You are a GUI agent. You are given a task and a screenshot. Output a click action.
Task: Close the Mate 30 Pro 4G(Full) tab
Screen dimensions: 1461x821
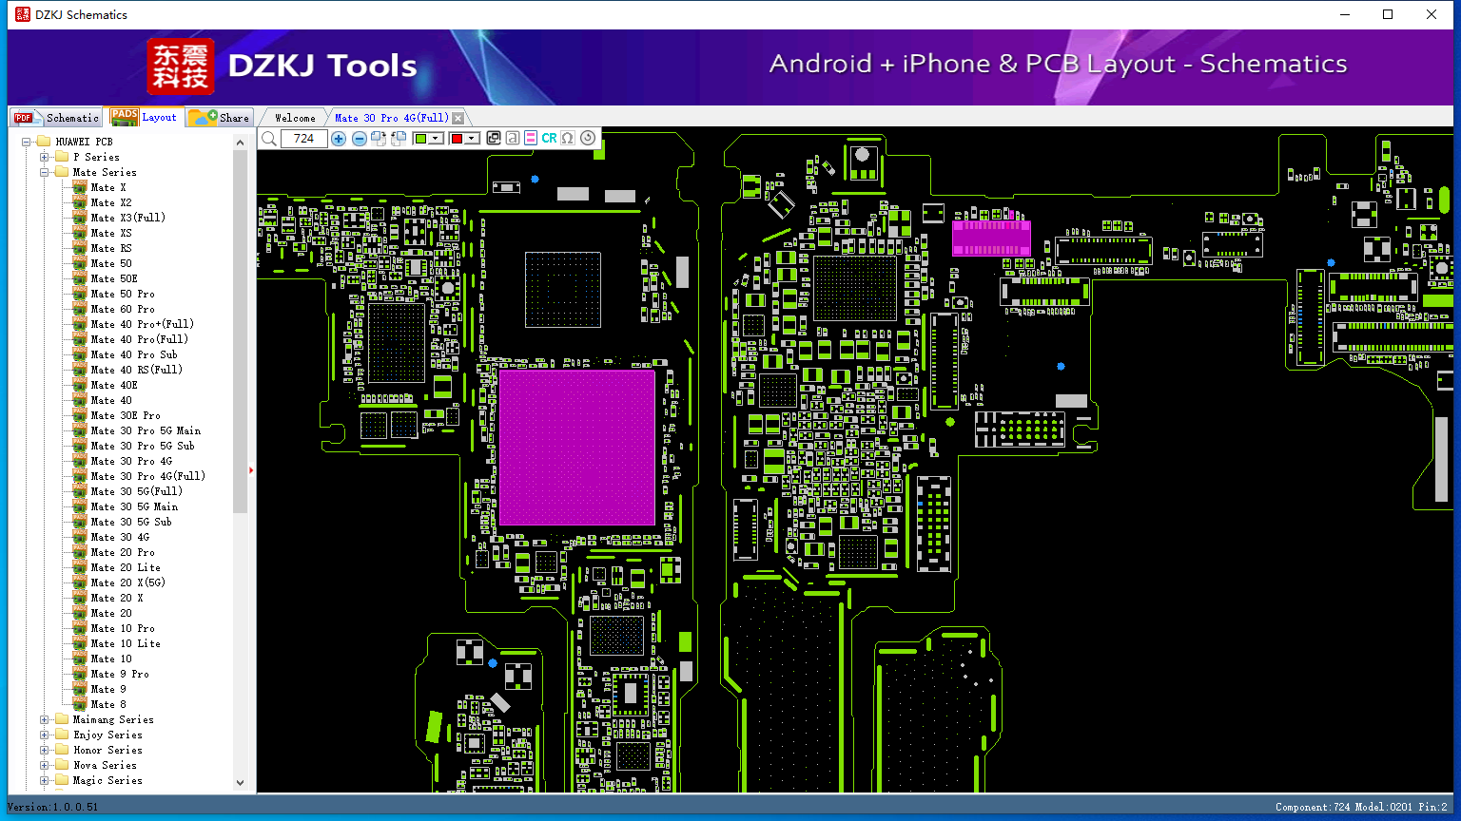(x=458, y=118)
